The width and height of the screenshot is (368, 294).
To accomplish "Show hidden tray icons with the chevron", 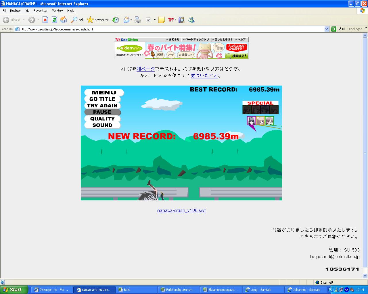I will pyautogui.click(x=331, y=290).
